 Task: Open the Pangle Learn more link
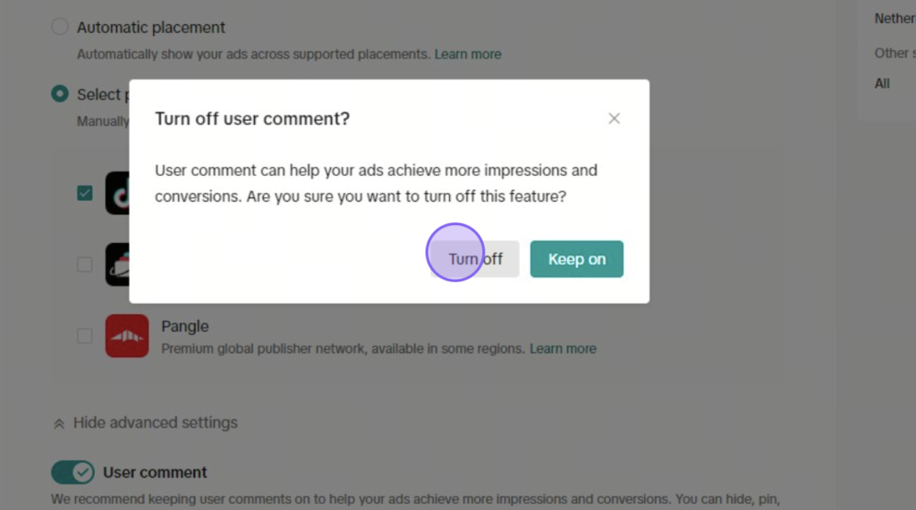pyautogui.click(x=564, y=349)
